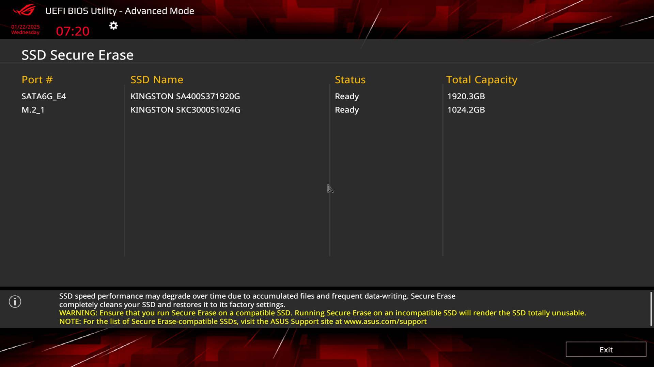The image size is (654, 367).
Task: Click the 1920.3GB capacity value
Action: tap(466, 97)
